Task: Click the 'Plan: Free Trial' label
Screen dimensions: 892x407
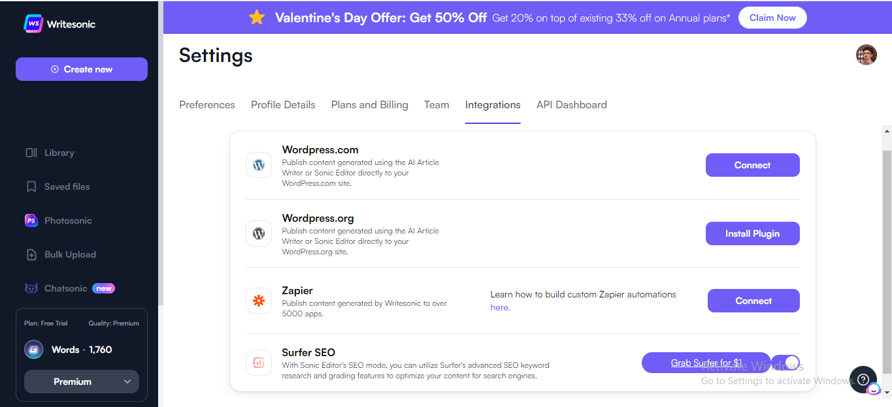Action: pos(46,323)
